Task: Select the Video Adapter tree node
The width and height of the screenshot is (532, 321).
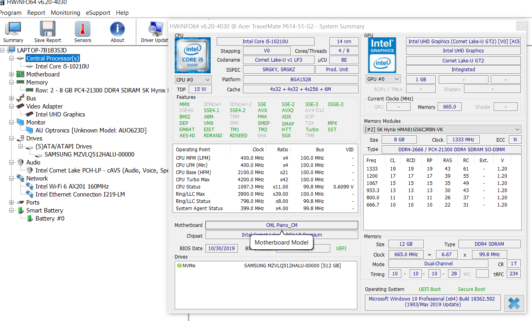Action: point(44,106)
